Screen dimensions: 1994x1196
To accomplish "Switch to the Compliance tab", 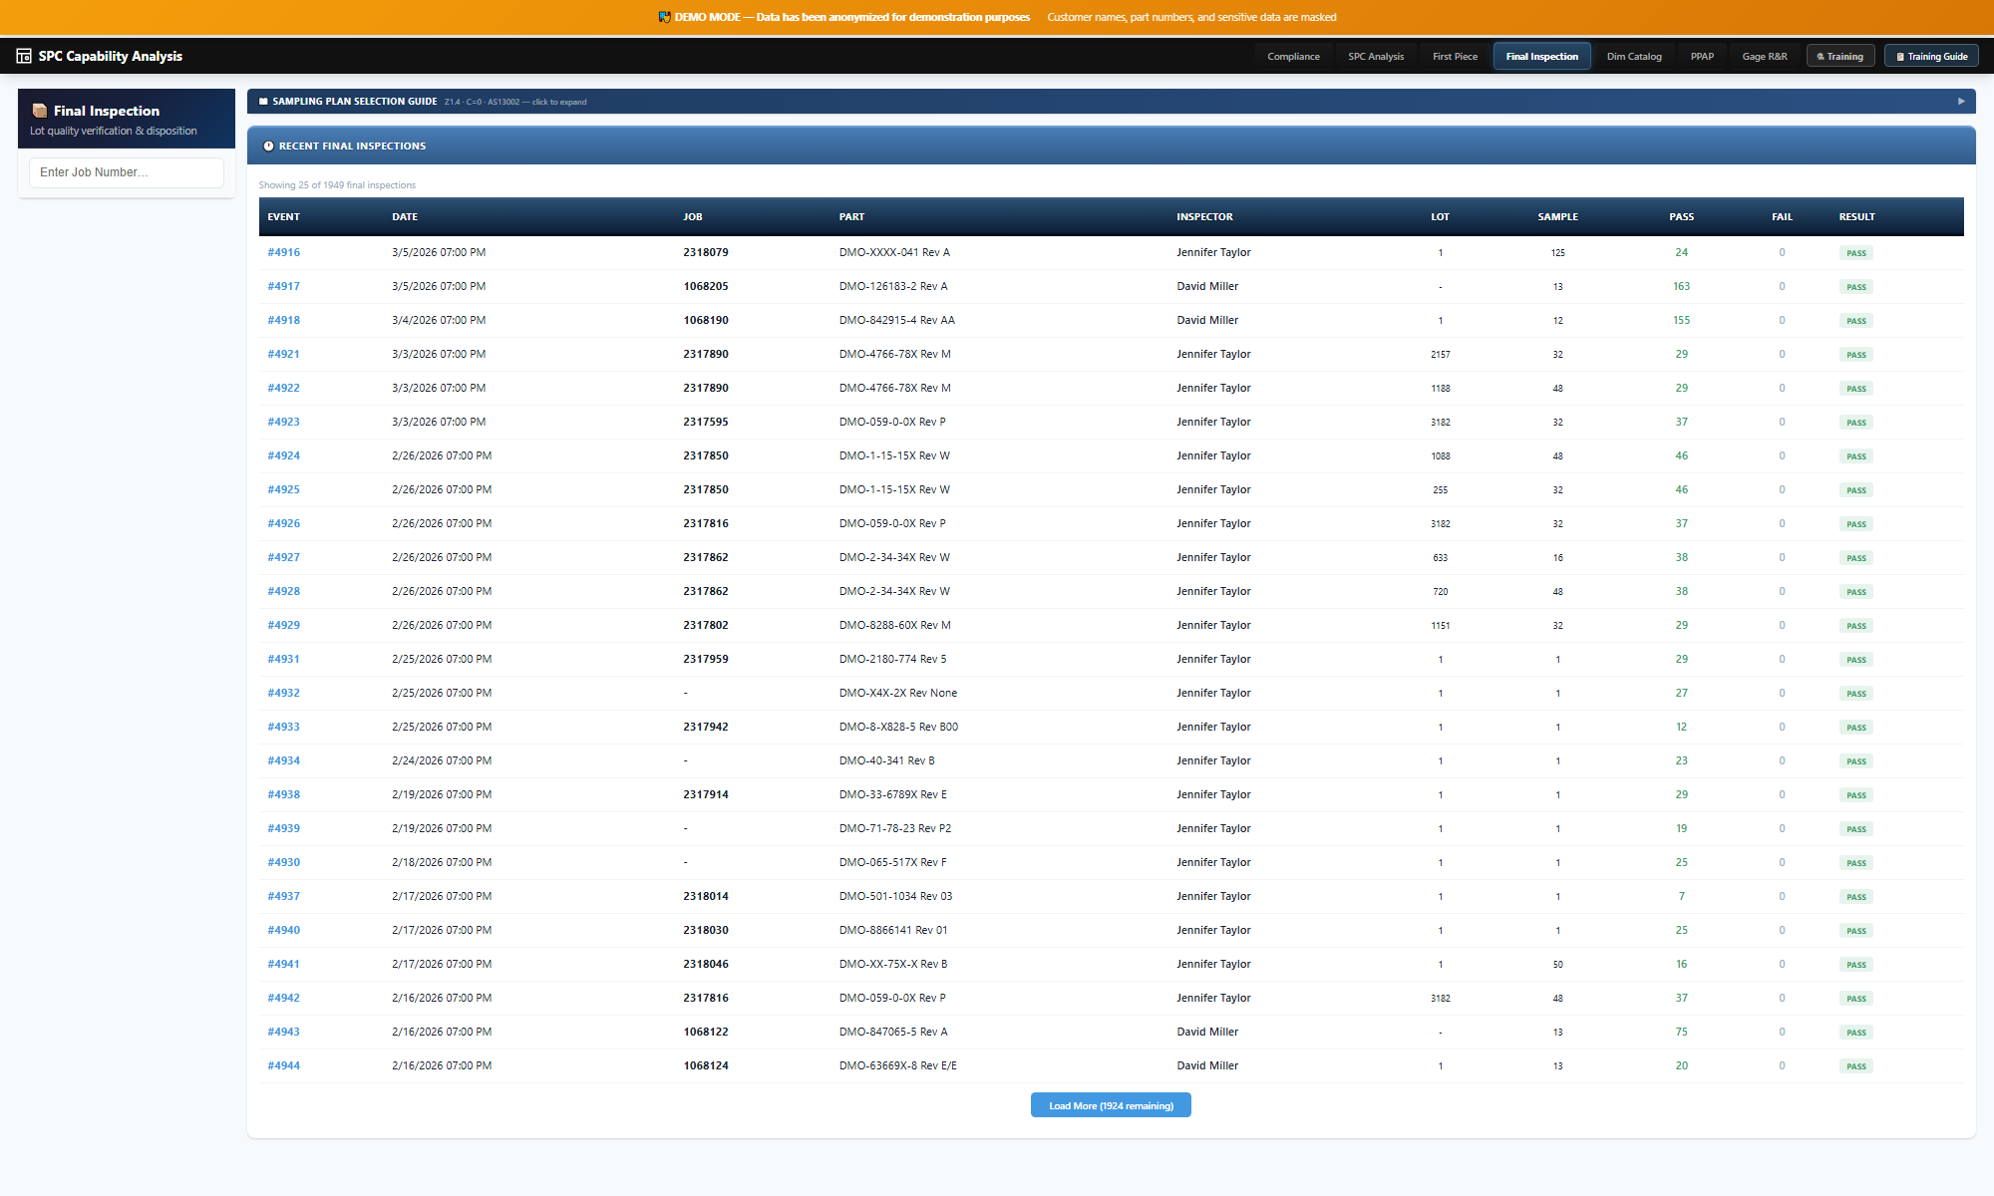I will [x=1293, y=57].
